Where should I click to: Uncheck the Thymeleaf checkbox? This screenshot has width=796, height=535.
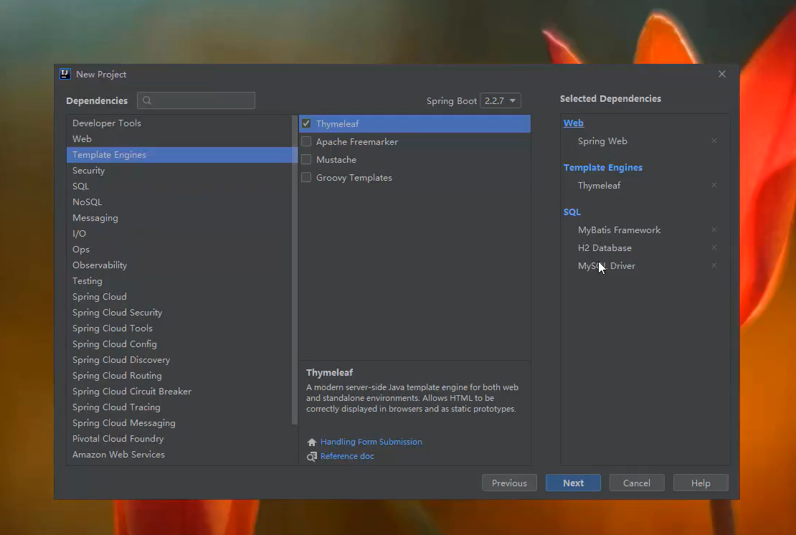click(x=306, y=123)
